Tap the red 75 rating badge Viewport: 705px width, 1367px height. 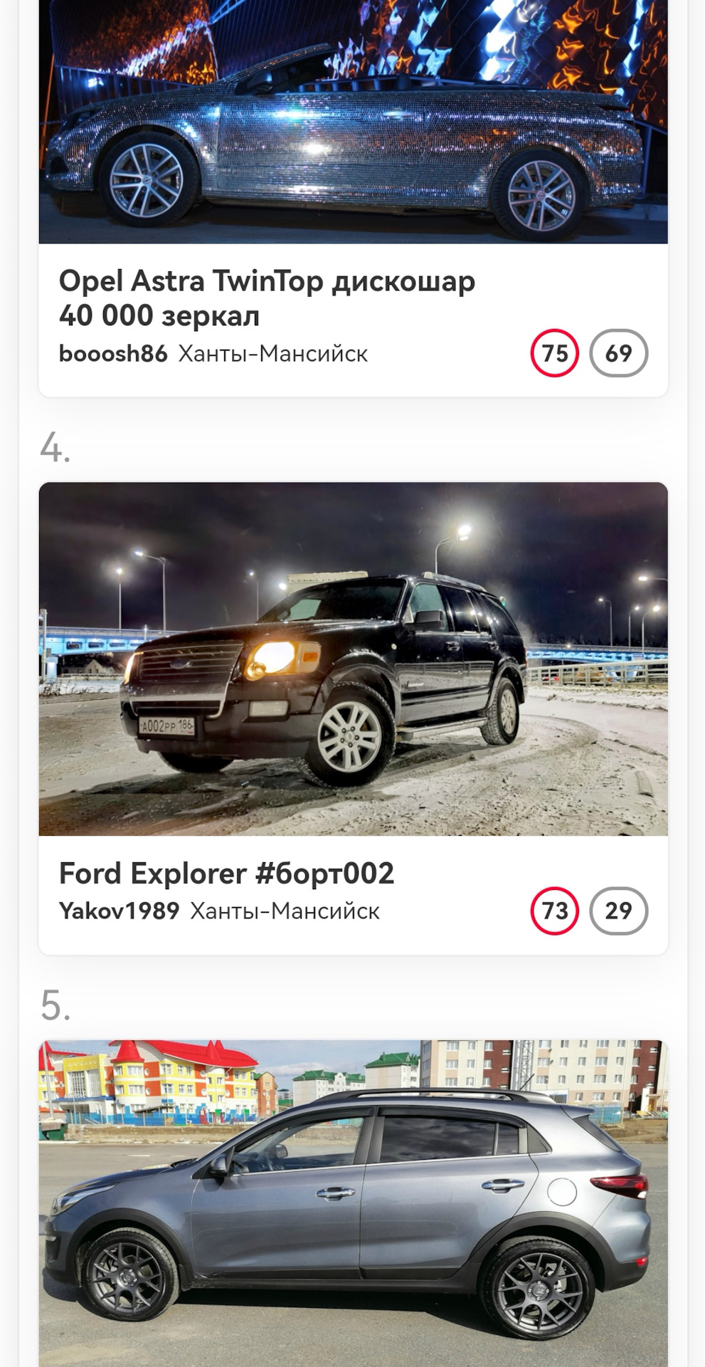(x=555, y=353)
